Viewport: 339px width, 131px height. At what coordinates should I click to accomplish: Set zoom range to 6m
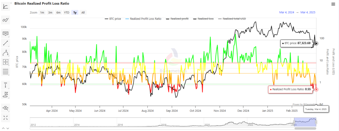58,12
